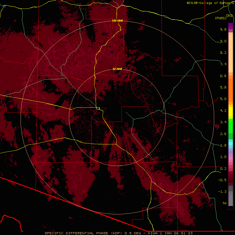Screen dimensions: 235x235
Task: Click the 1.8 legend value
Action: click(x=223, y=145)
